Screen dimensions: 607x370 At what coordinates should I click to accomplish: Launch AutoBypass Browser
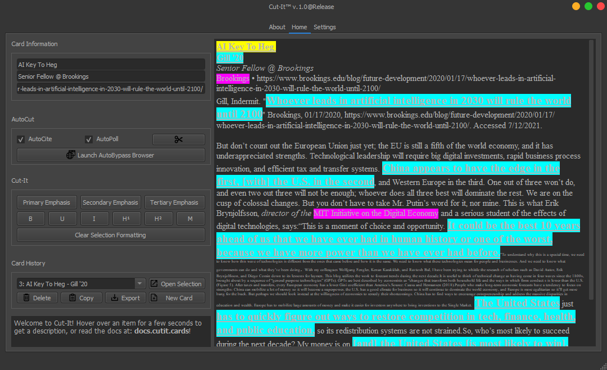pyautogui.click(x=111, y=155)
